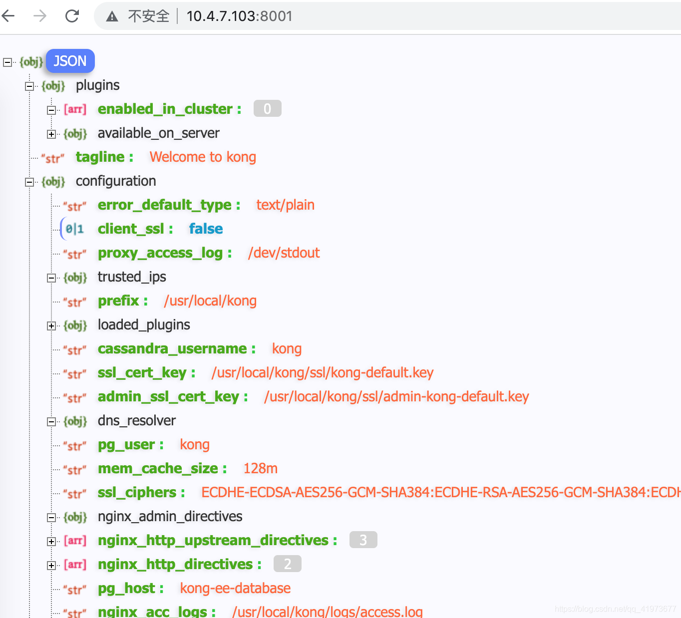Click the str type icon beside error_default_type

click(75, 206)
